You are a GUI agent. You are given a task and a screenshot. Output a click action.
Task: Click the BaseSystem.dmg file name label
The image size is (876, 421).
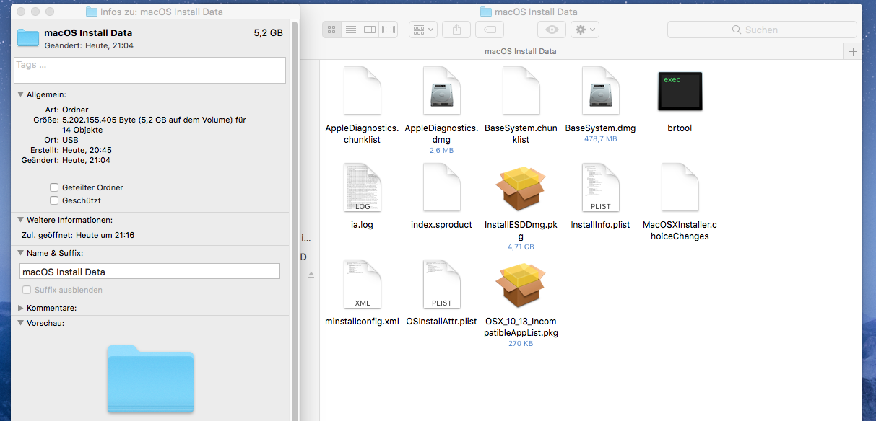600,128
